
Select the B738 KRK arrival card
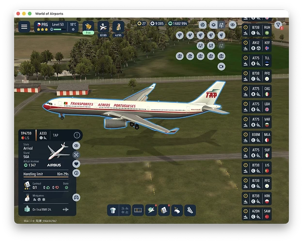256,199
